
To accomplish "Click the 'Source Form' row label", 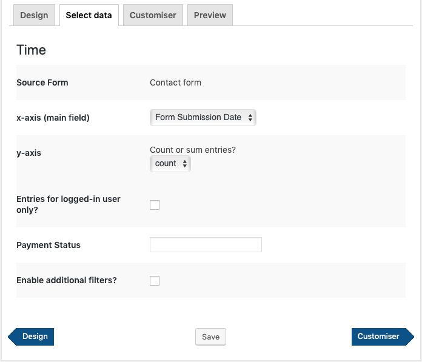I will point(42,82).
